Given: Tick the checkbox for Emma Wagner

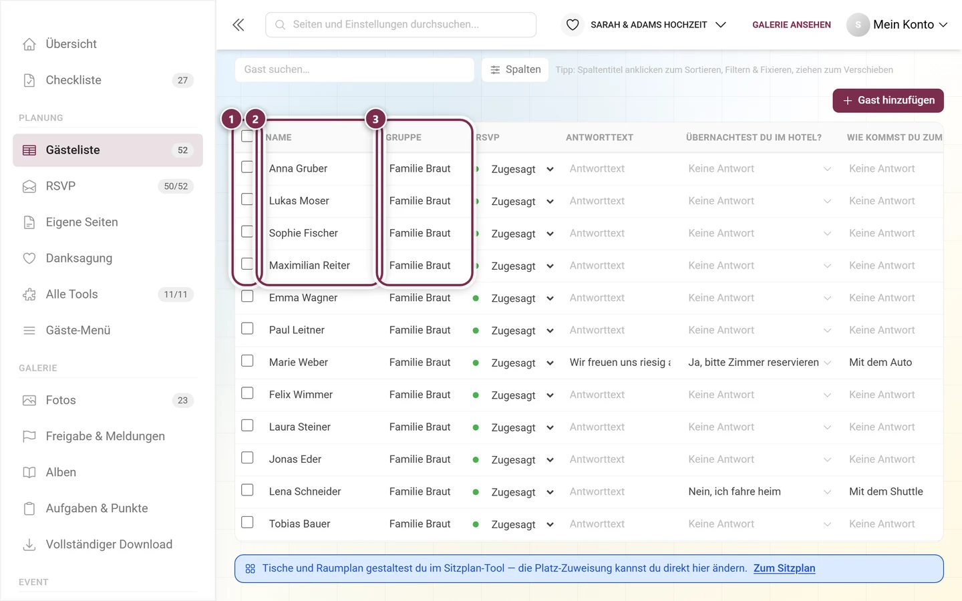Looking at the screenshot, I should coord(247,296).
